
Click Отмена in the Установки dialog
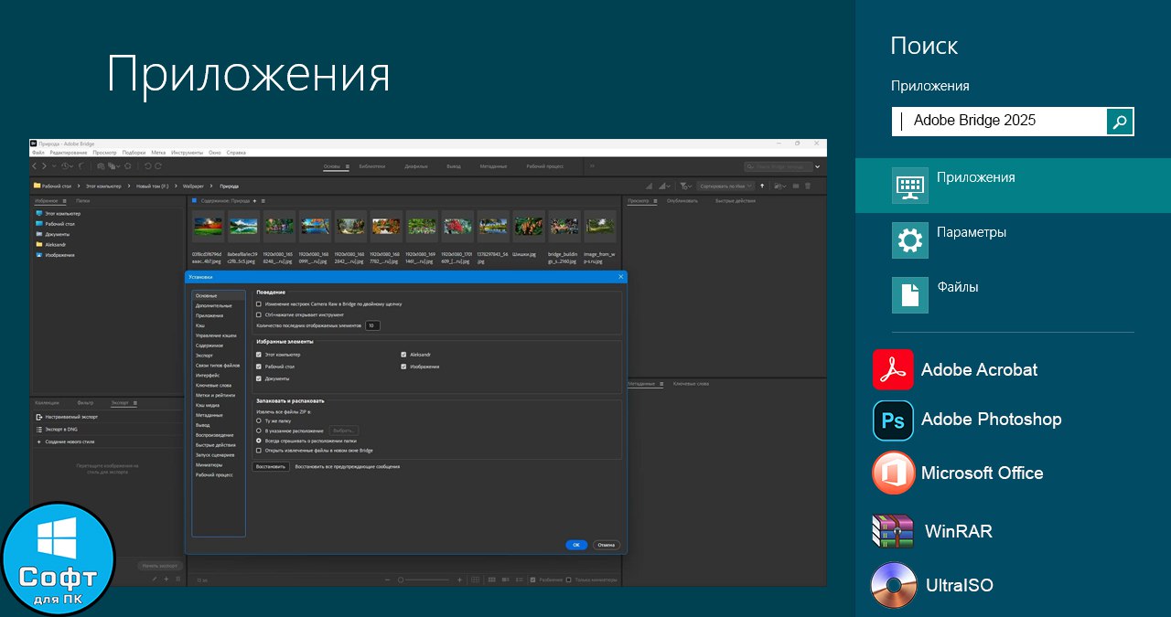pos(606,545)
